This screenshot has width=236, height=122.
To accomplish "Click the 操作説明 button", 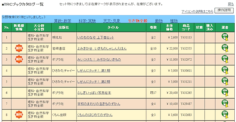I will (224, 10).
